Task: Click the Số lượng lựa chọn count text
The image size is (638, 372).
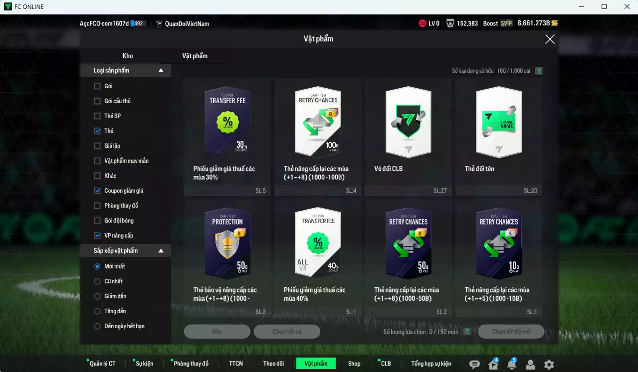Action: (421, 332)
